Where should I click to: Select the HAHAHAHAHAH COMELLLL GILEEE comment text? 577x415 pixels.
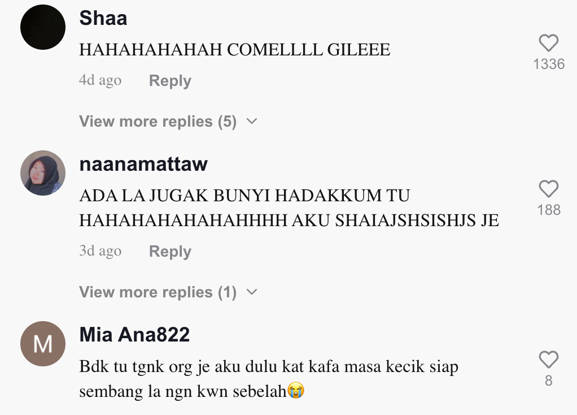[235, 50]
